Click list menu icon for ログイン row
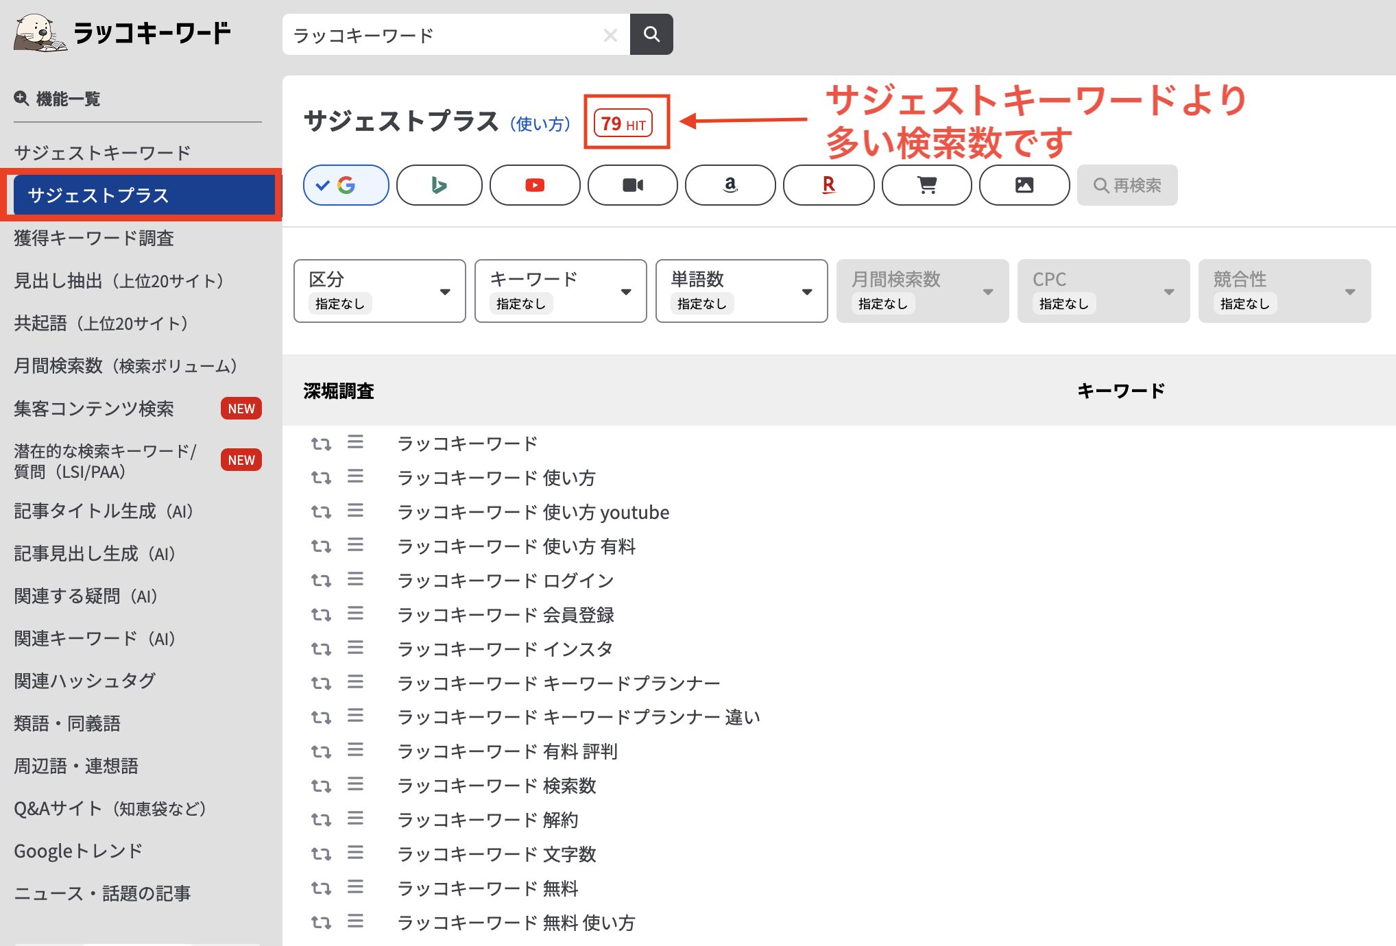Viewport: 1396px width, 946px height. tap(355, 579)
